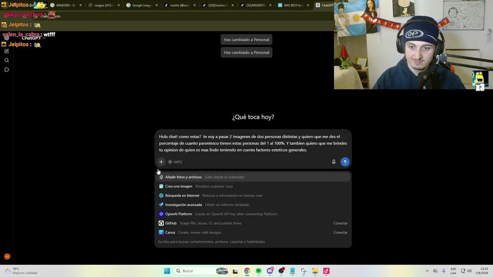Show hidden system tray icons chevron
The height and width of the screenshot is (277, 493).
click(x=427, y=271)
